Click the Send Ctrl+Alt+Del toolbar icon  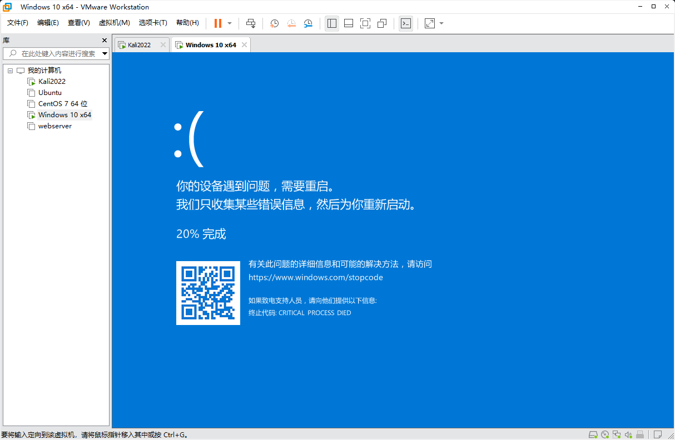(251, 23)
